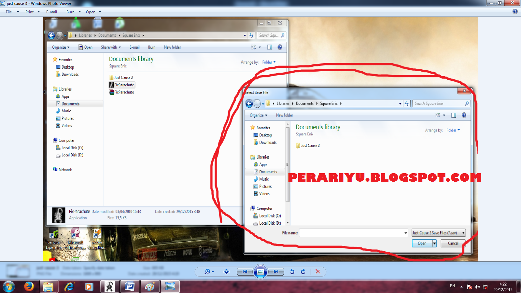Image resolution: width=521 pixels, height=293 pixels.
Task: Open the Action Center flag icon
Action: (x=469, y=286)
